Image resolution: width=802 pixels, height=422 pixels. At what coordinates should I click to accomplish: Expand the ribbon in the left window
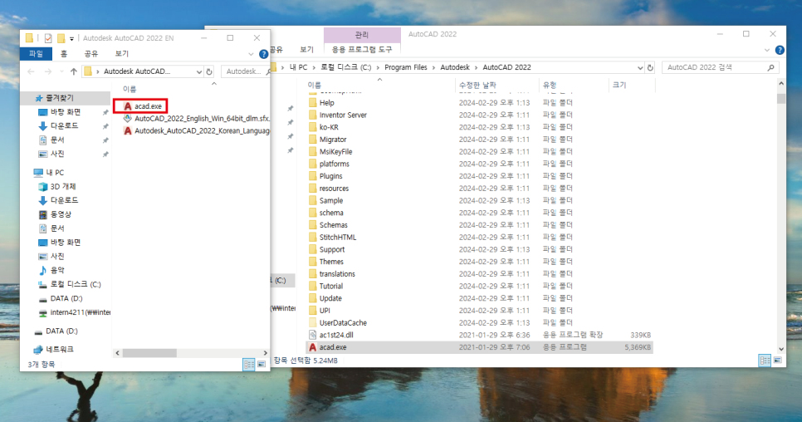tap(251, 54)
